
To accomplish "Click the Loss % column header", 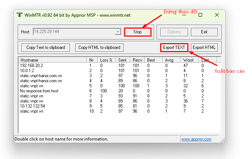I will click(106, 60).
